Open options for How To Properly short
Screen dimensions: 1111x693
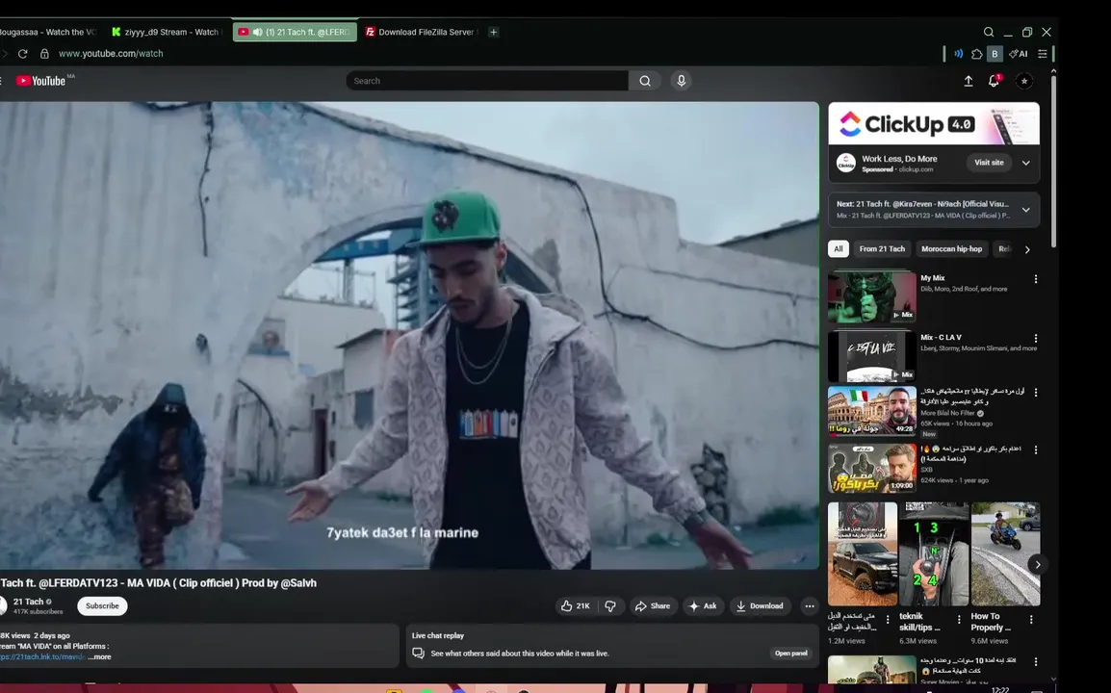(1031, 619)
